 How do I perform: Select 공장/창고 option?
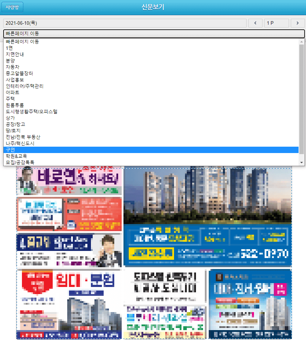(x=151, y=124)
